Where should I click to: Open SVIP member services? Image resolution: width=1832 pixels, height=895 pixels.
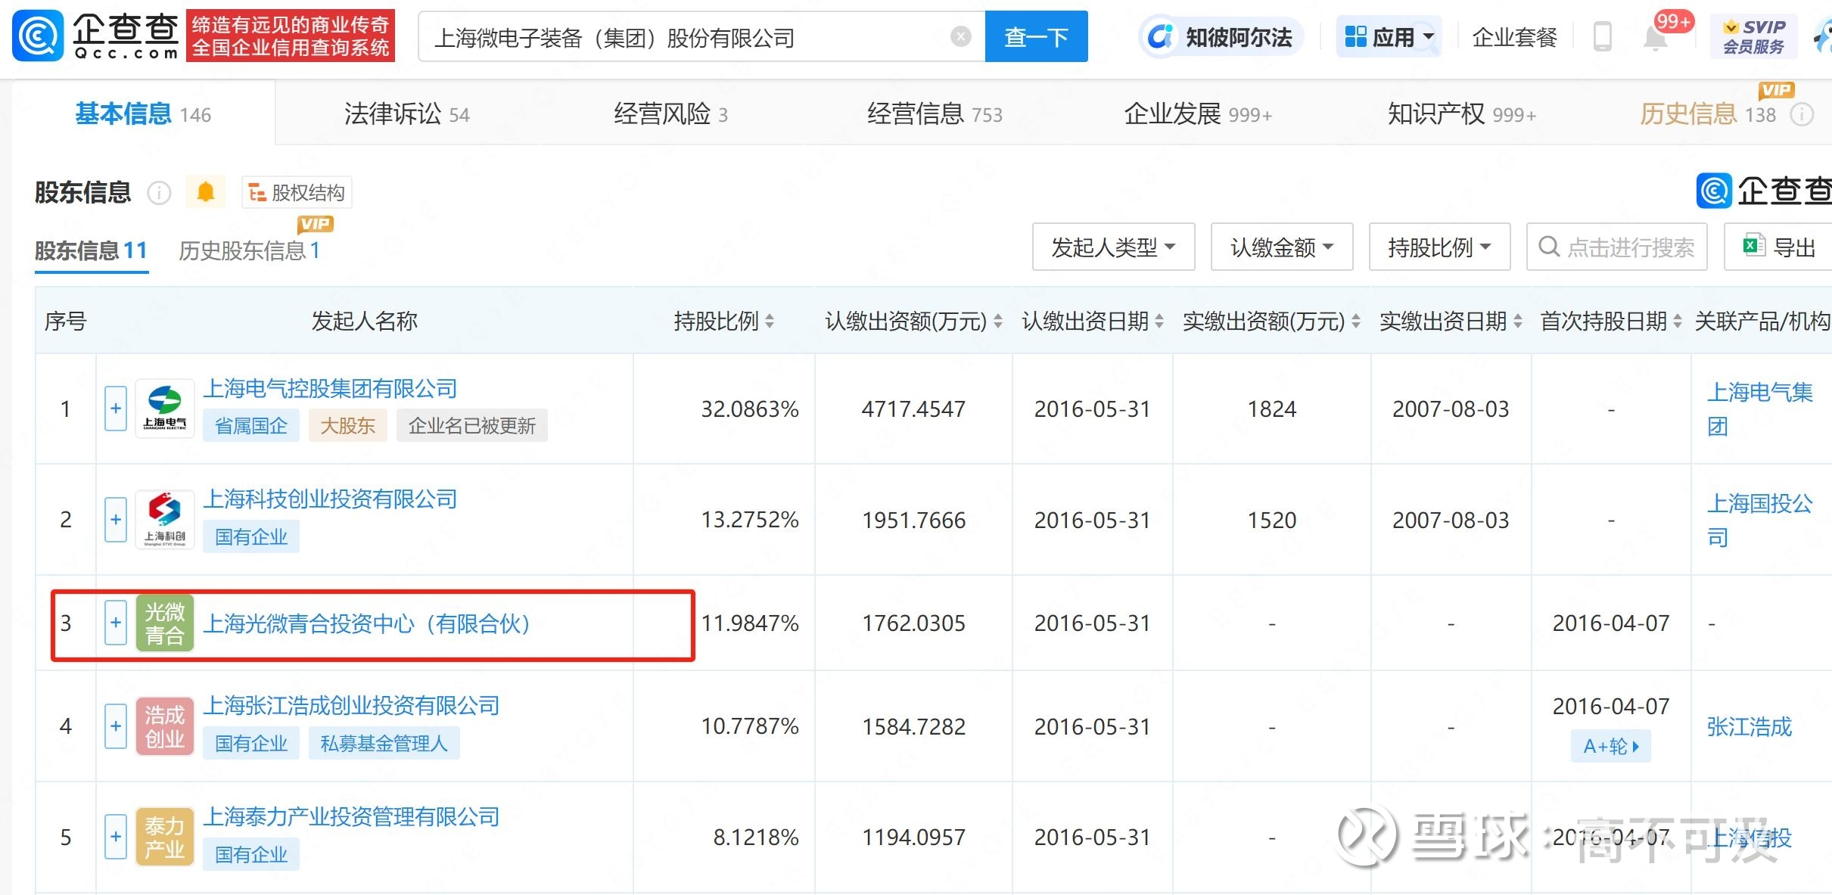[x=1753, y=36]
